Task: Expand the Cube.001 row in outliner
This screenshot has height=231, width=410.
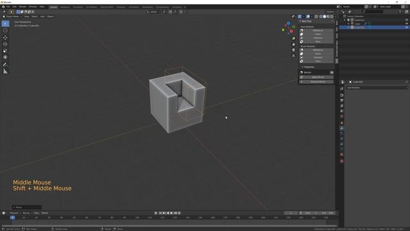Action: point(348,27)
